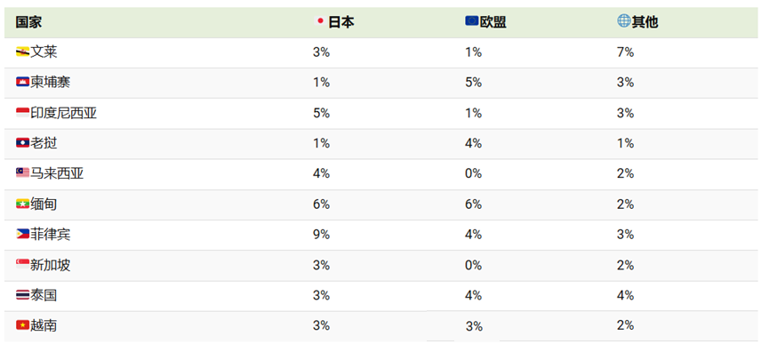Click the EU flag in header

(472, 21)
